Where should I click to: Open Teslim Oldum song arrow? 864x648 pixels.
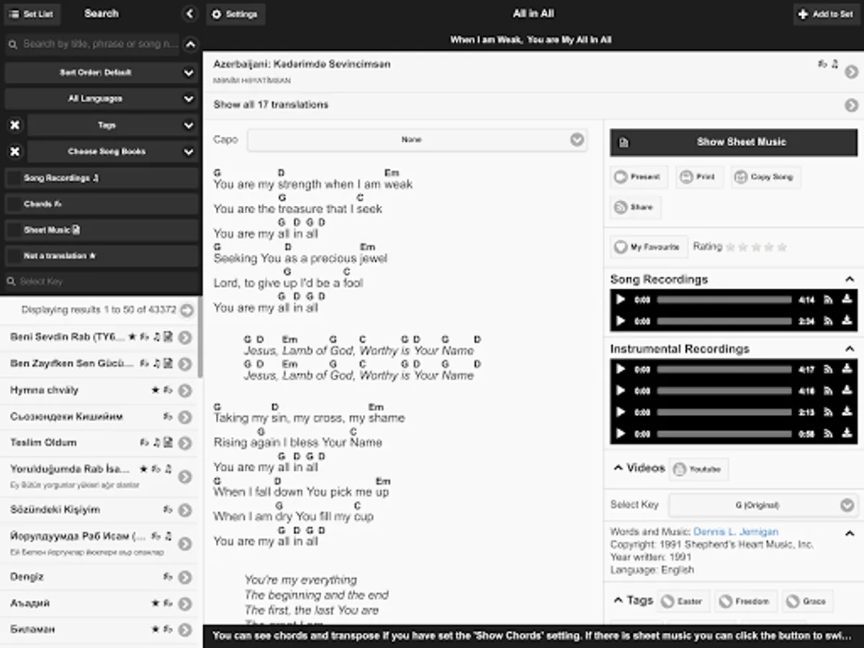[x=185, y=443]
